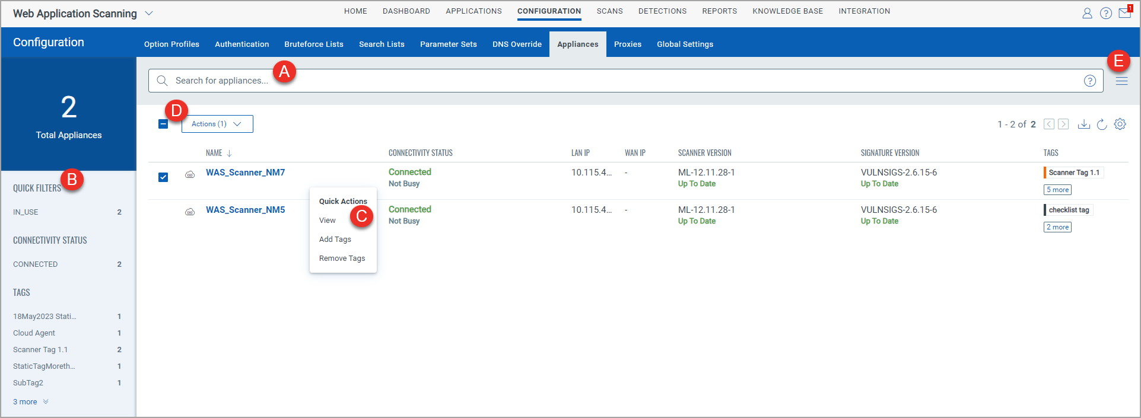
Task: Switch to the Global Settings tab
Action: click(685, 44)
